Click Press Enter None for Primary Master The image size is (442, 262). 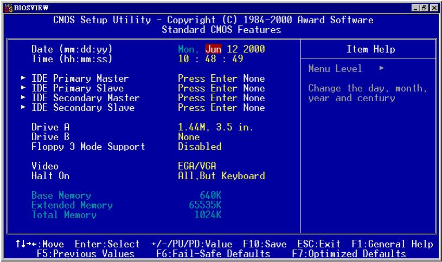221,78
